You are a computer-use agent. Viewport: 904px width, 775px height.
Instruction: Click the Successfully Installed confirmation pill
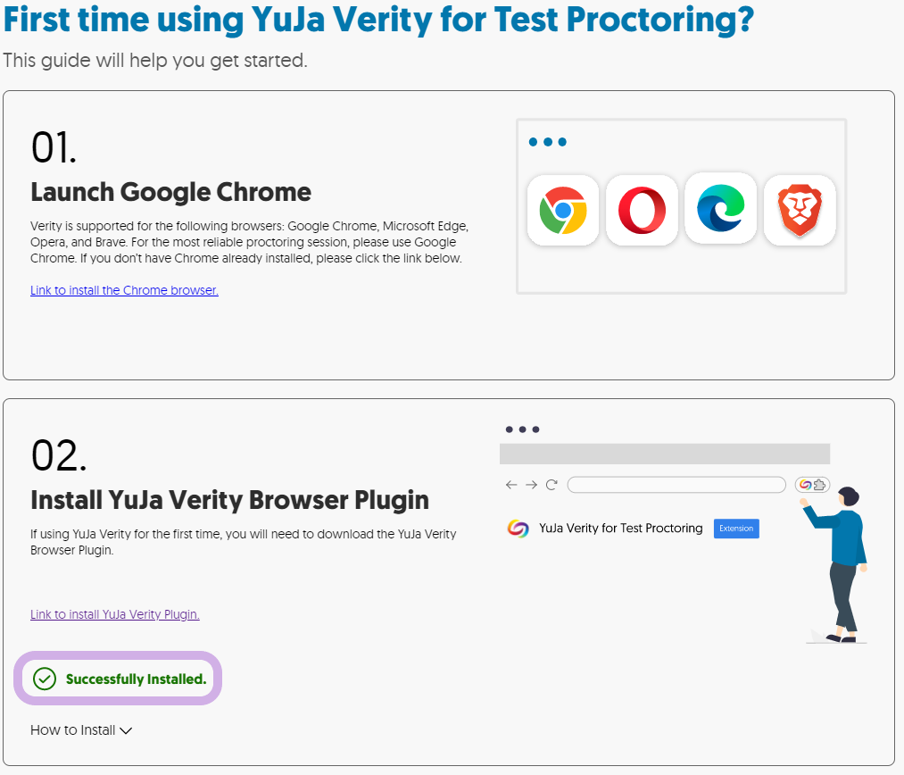pos(117,679)
